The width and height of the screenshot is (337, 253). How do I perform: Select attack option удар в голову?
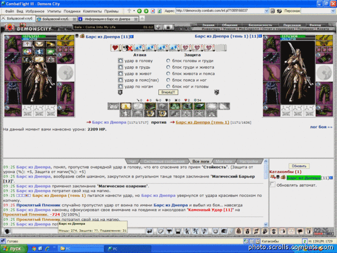click(120, 61)
